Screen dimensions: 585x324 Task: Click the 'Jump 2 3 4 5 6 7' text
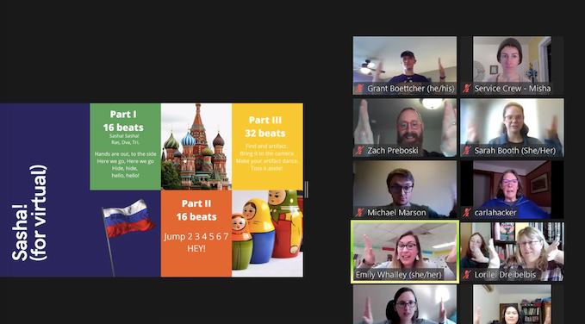click(196, 236)
